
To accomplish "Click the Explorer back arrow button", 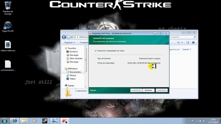I will 64,37.
